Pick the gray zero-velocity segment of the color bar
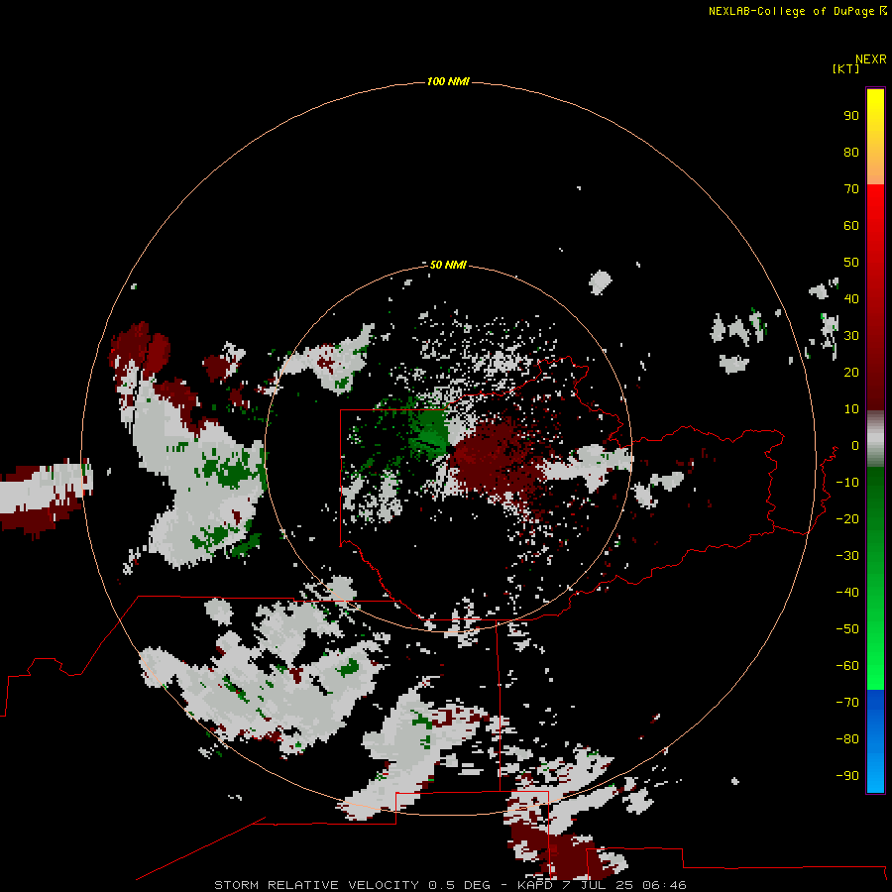The width and height of the screenshot is (892, 892). pyautogui.click(x=875, y=439)
